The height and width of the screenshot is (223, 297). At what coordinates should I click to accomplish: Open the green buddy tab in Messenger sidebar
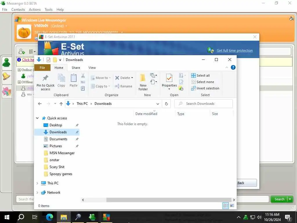coord(6,63)
